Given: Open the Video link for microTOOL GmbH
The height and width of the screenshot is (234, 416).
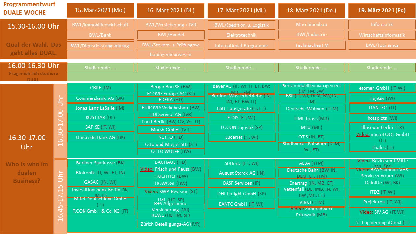Looking at the screenshot, I should pos(363,134).
